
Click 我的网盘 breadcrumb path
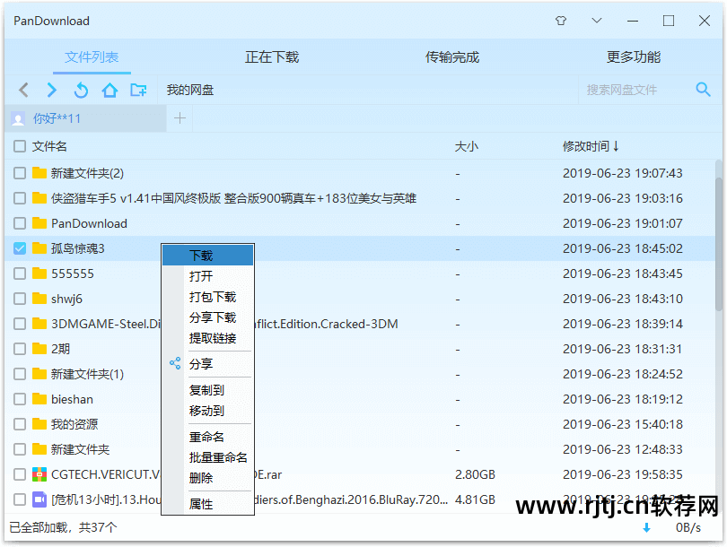click(x=190, y=90)
